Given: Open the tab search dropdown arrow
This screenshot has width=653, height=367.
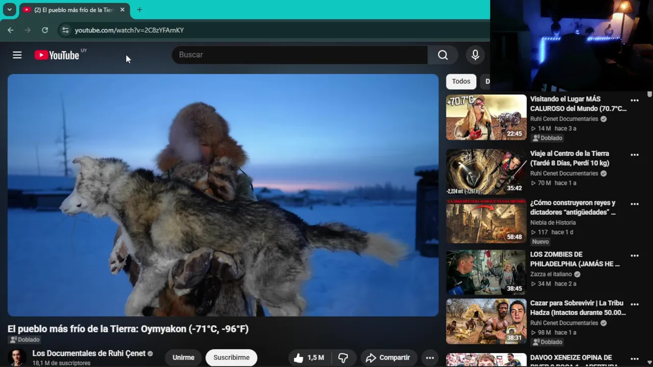Looking at the screenshot, I should point(9,10).
